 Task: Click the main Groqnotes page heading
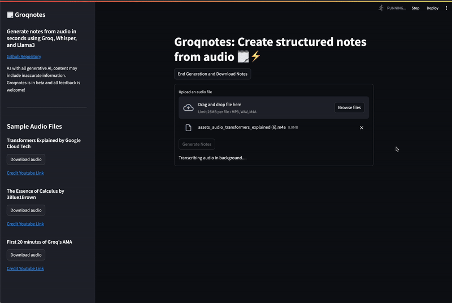pos(271,49)
